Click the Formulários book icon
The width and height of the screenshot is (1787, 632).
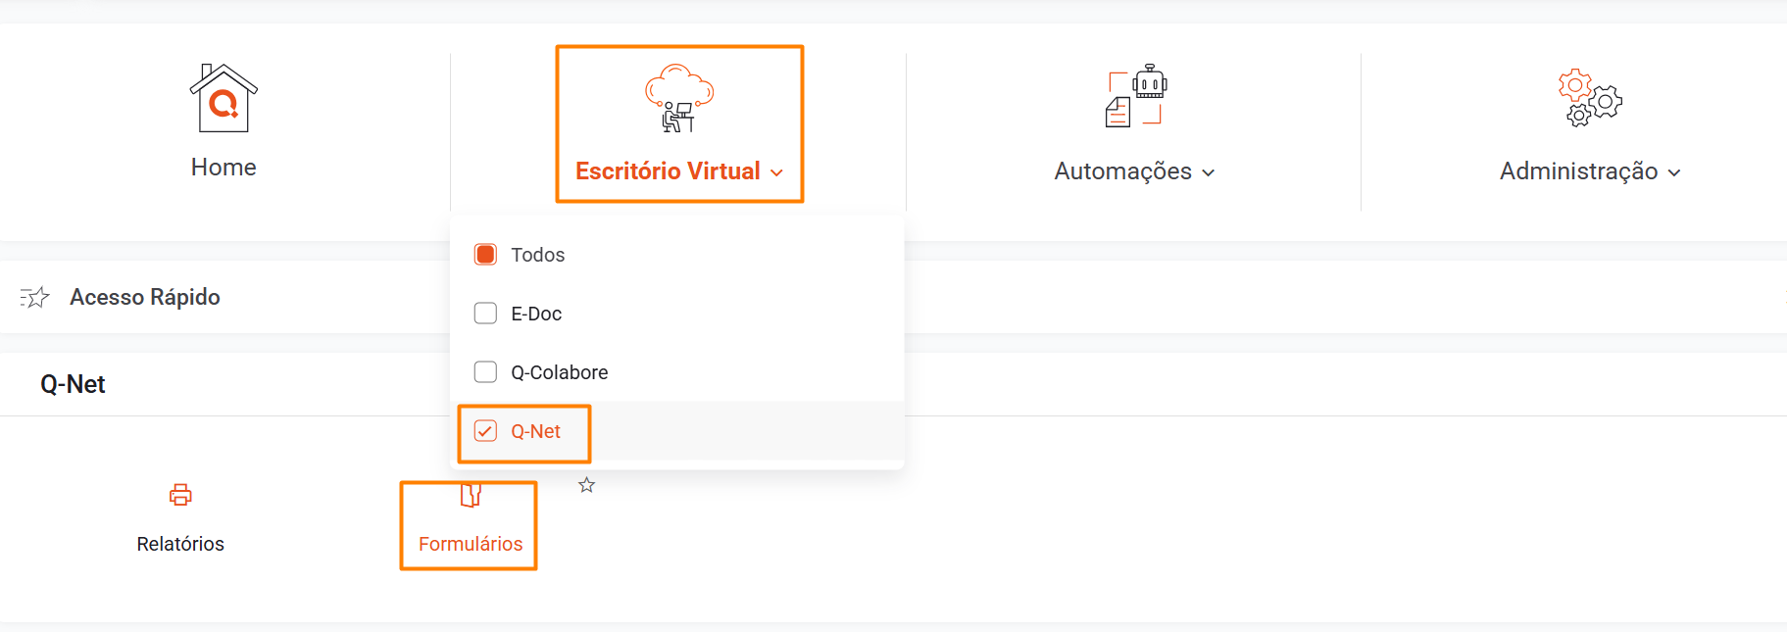point(471,496)
